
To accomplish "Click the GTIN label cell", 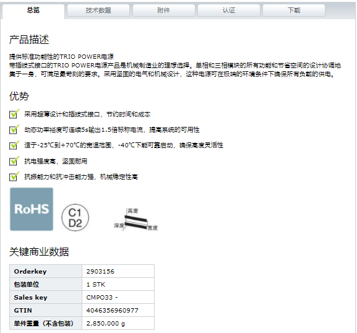I will point(46,310).
